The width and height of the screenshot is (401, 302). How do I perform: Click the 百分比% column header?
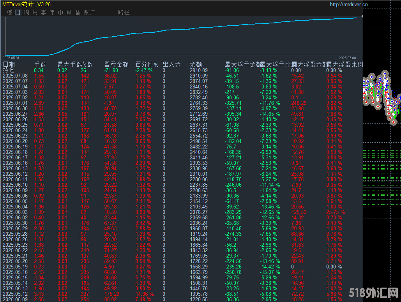(x=147, y=64)
